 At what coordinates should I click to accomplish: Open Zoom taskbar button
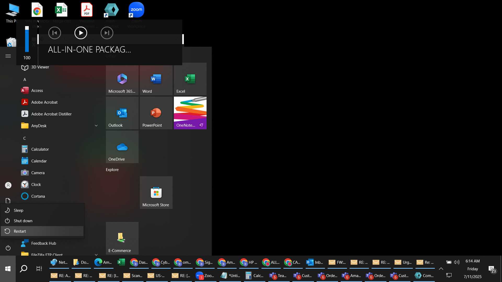205,276
